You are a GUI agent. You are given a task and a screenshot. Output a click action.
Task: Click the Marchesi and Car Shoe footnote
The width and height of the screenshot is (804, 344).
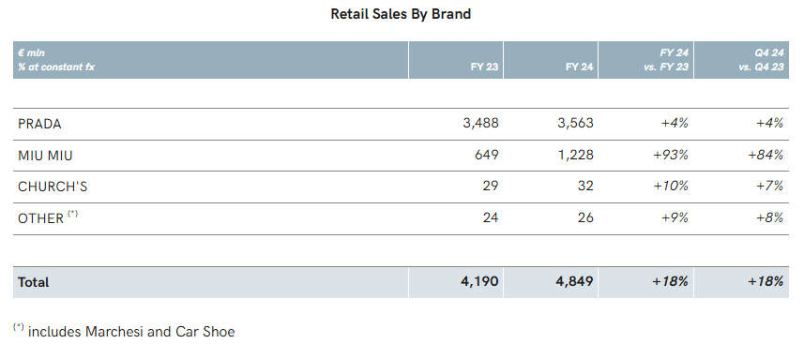(x=124, y=330)
